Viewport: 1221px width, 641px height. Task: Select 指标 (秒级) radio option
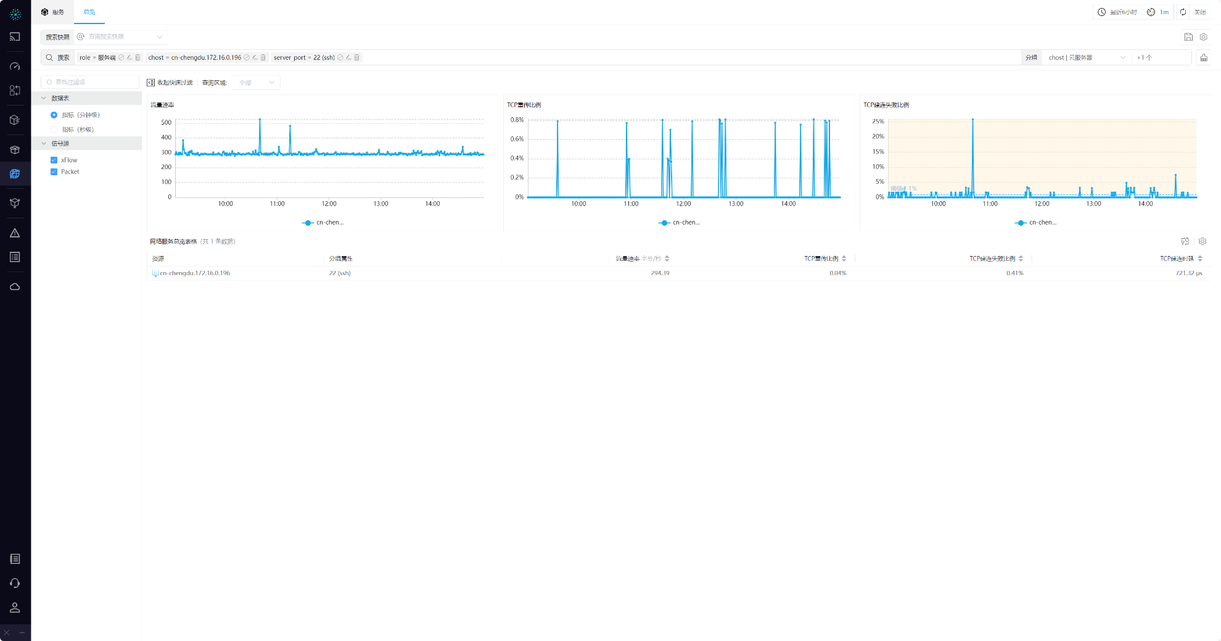(x=54, y=130)
